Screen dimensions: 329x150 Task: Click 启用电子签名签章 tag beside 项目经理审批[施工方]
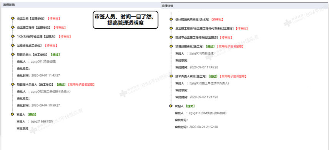click(230, 46)
